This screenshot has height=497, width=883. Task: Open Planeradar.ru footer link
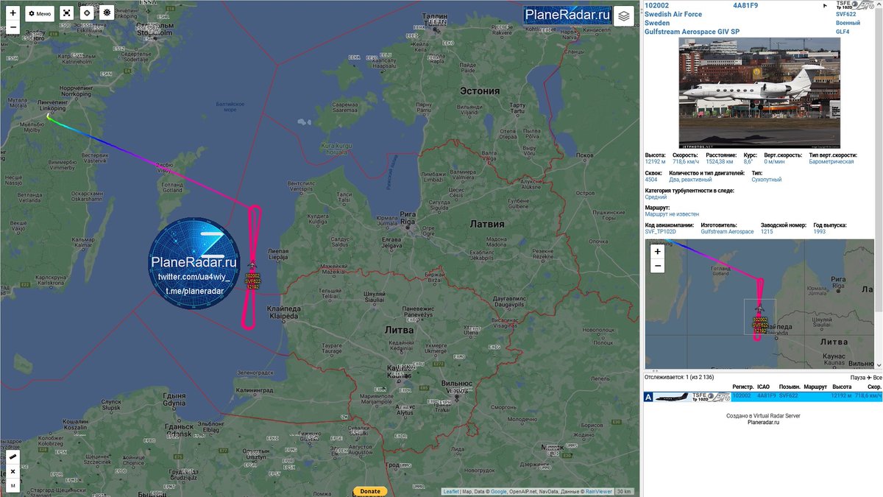(763, 423)
